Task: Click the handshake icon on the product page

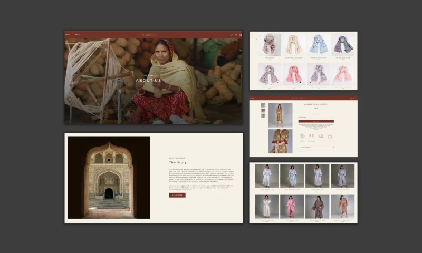Action: point(311,136)
